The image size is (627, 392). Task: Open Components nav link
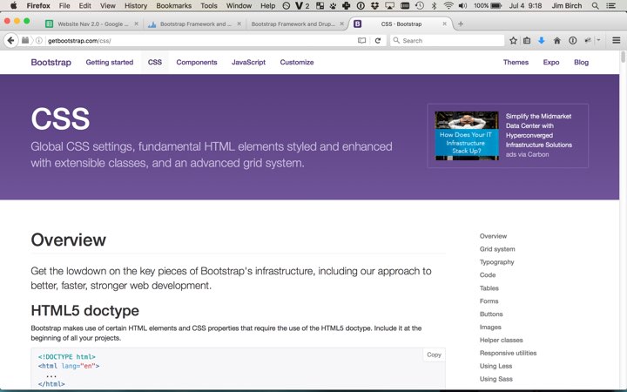pyautogui.click(x=197, y=63)
